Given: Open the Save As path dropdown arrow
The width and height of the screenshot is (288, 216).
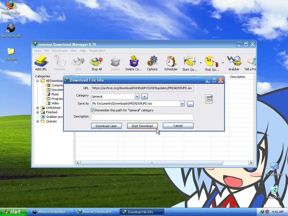Looking at the screenshot, I should [182, 103].
